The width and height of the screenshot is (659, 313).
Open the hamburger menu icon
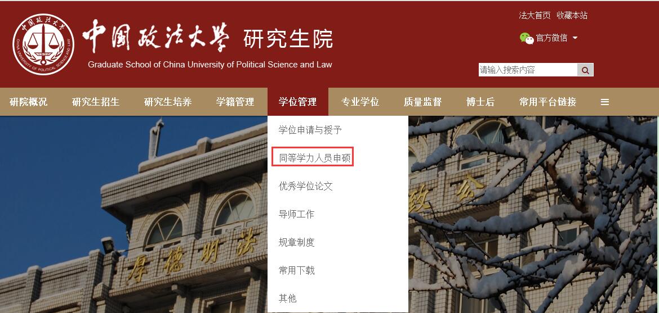(605, 102)
